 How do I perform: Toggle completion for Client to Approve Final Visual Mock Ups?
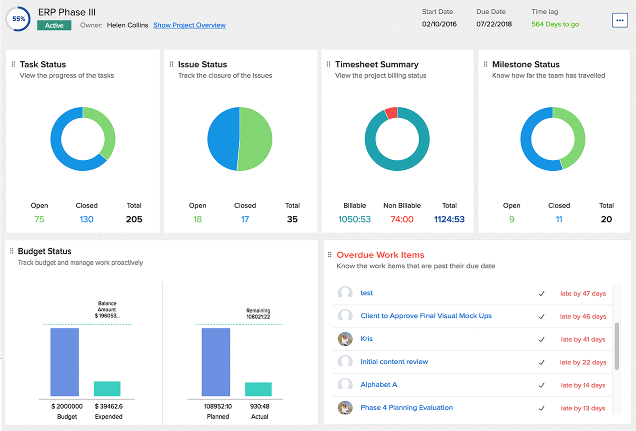(542, 316)
